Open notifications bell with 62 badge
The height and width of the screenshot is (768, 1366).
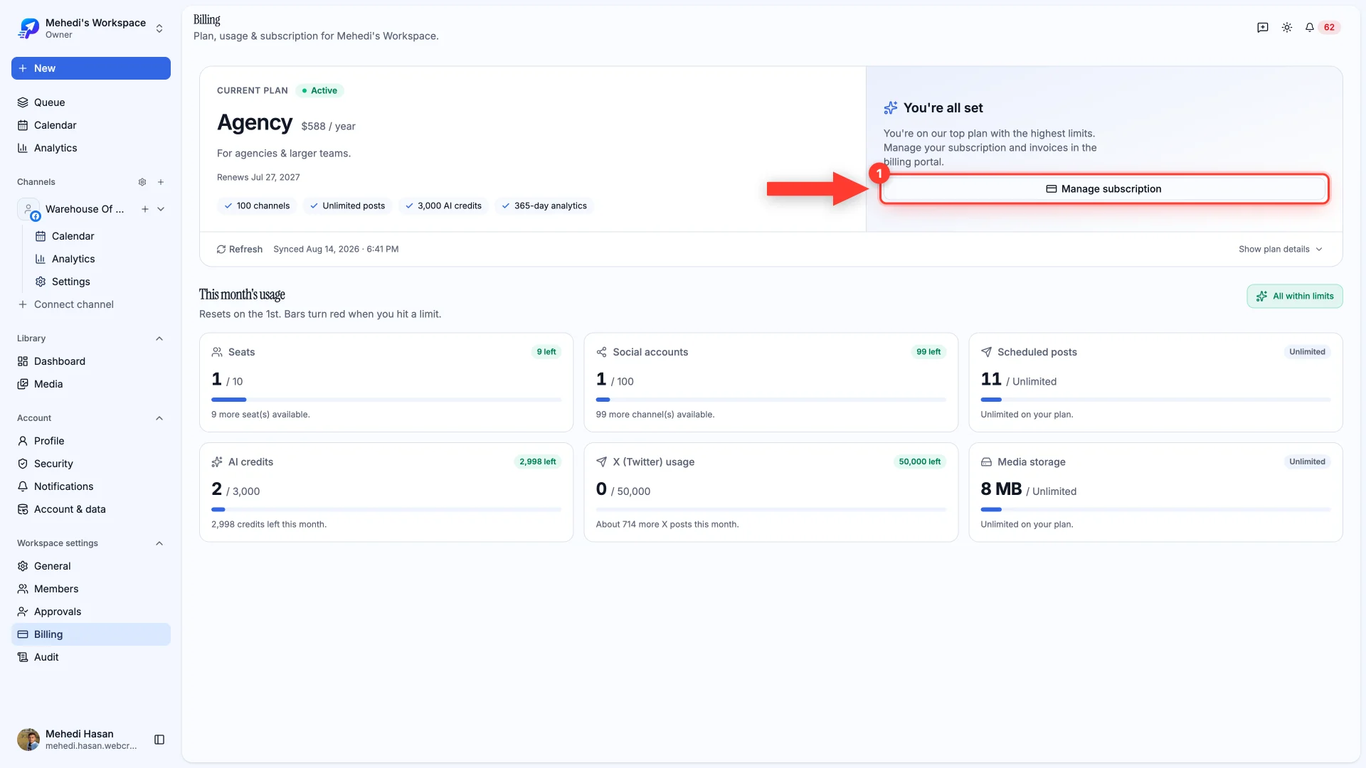tap(1322, 28)
